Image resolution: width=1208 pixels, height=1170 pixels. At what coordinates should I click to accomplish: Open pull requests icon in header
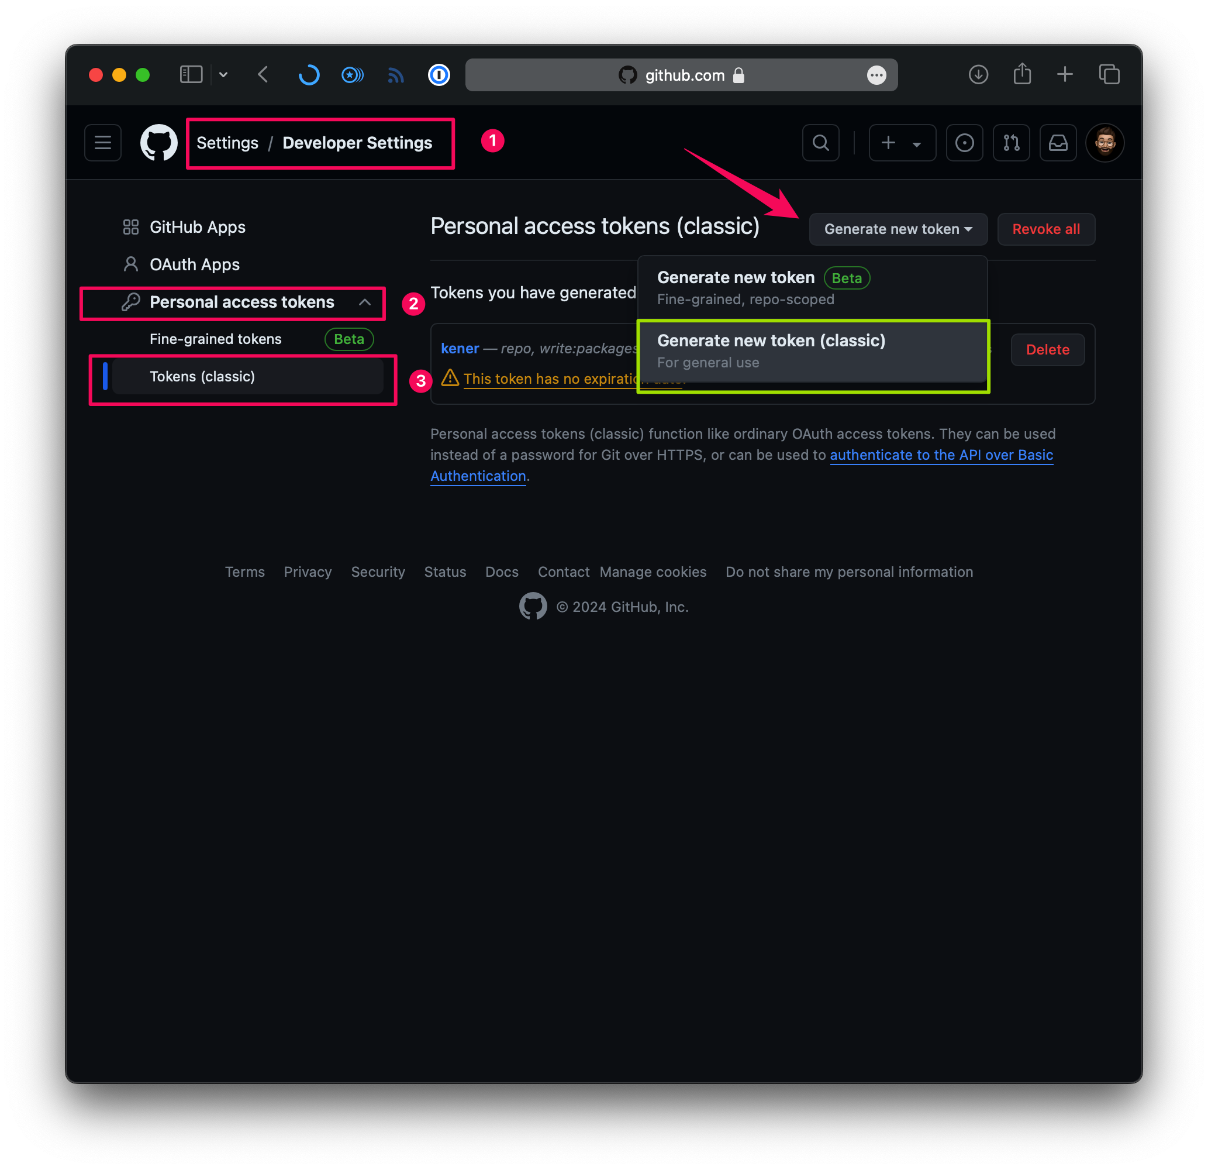1011,143
